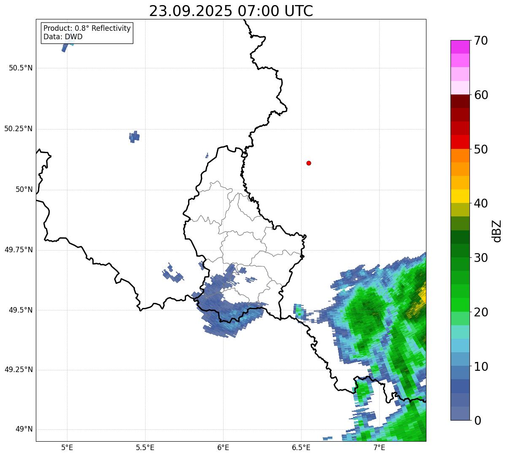Click the '7°E' longitude label
Image resolution: width=507 pixels, height=456 pixels.
tap(379, 448)
